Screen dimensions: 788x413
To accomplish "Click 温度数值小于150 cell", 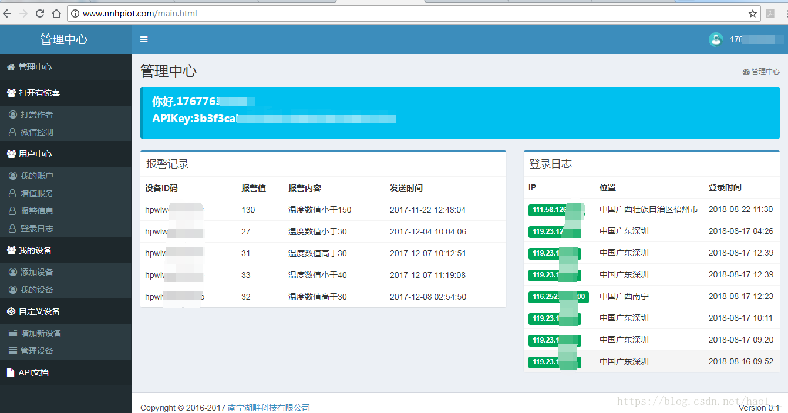I will [319, 210].
